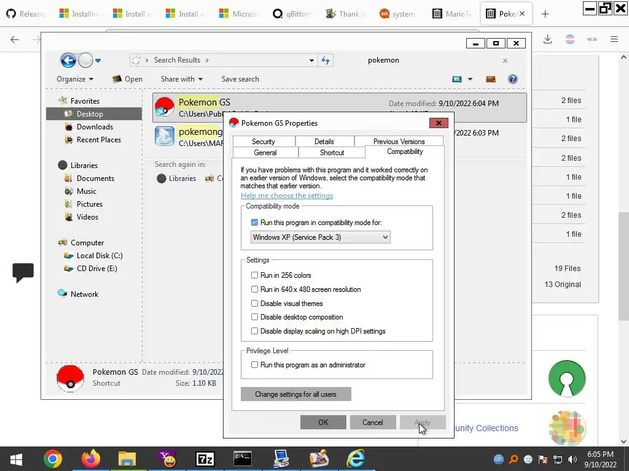Viewport: 629px width, 471px height.
Task: Click the Explorer forward arrow button
Action: [85, 61]
